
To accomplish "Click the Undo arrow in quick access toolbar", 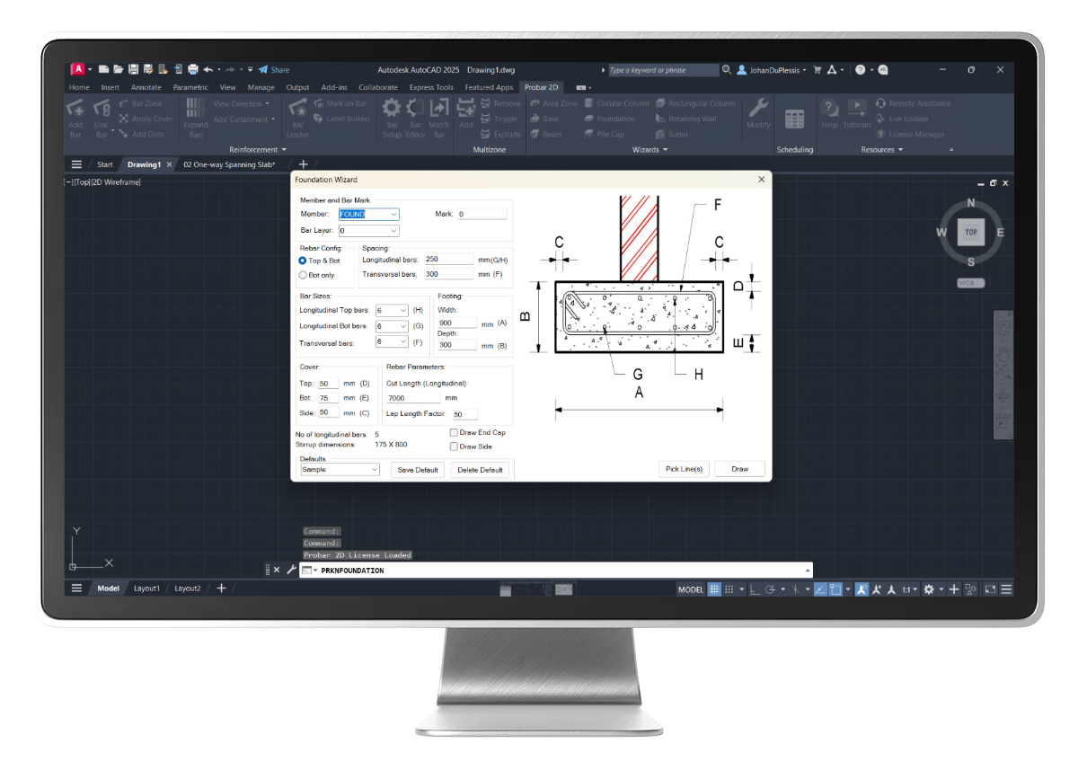I will coord(208,69).
